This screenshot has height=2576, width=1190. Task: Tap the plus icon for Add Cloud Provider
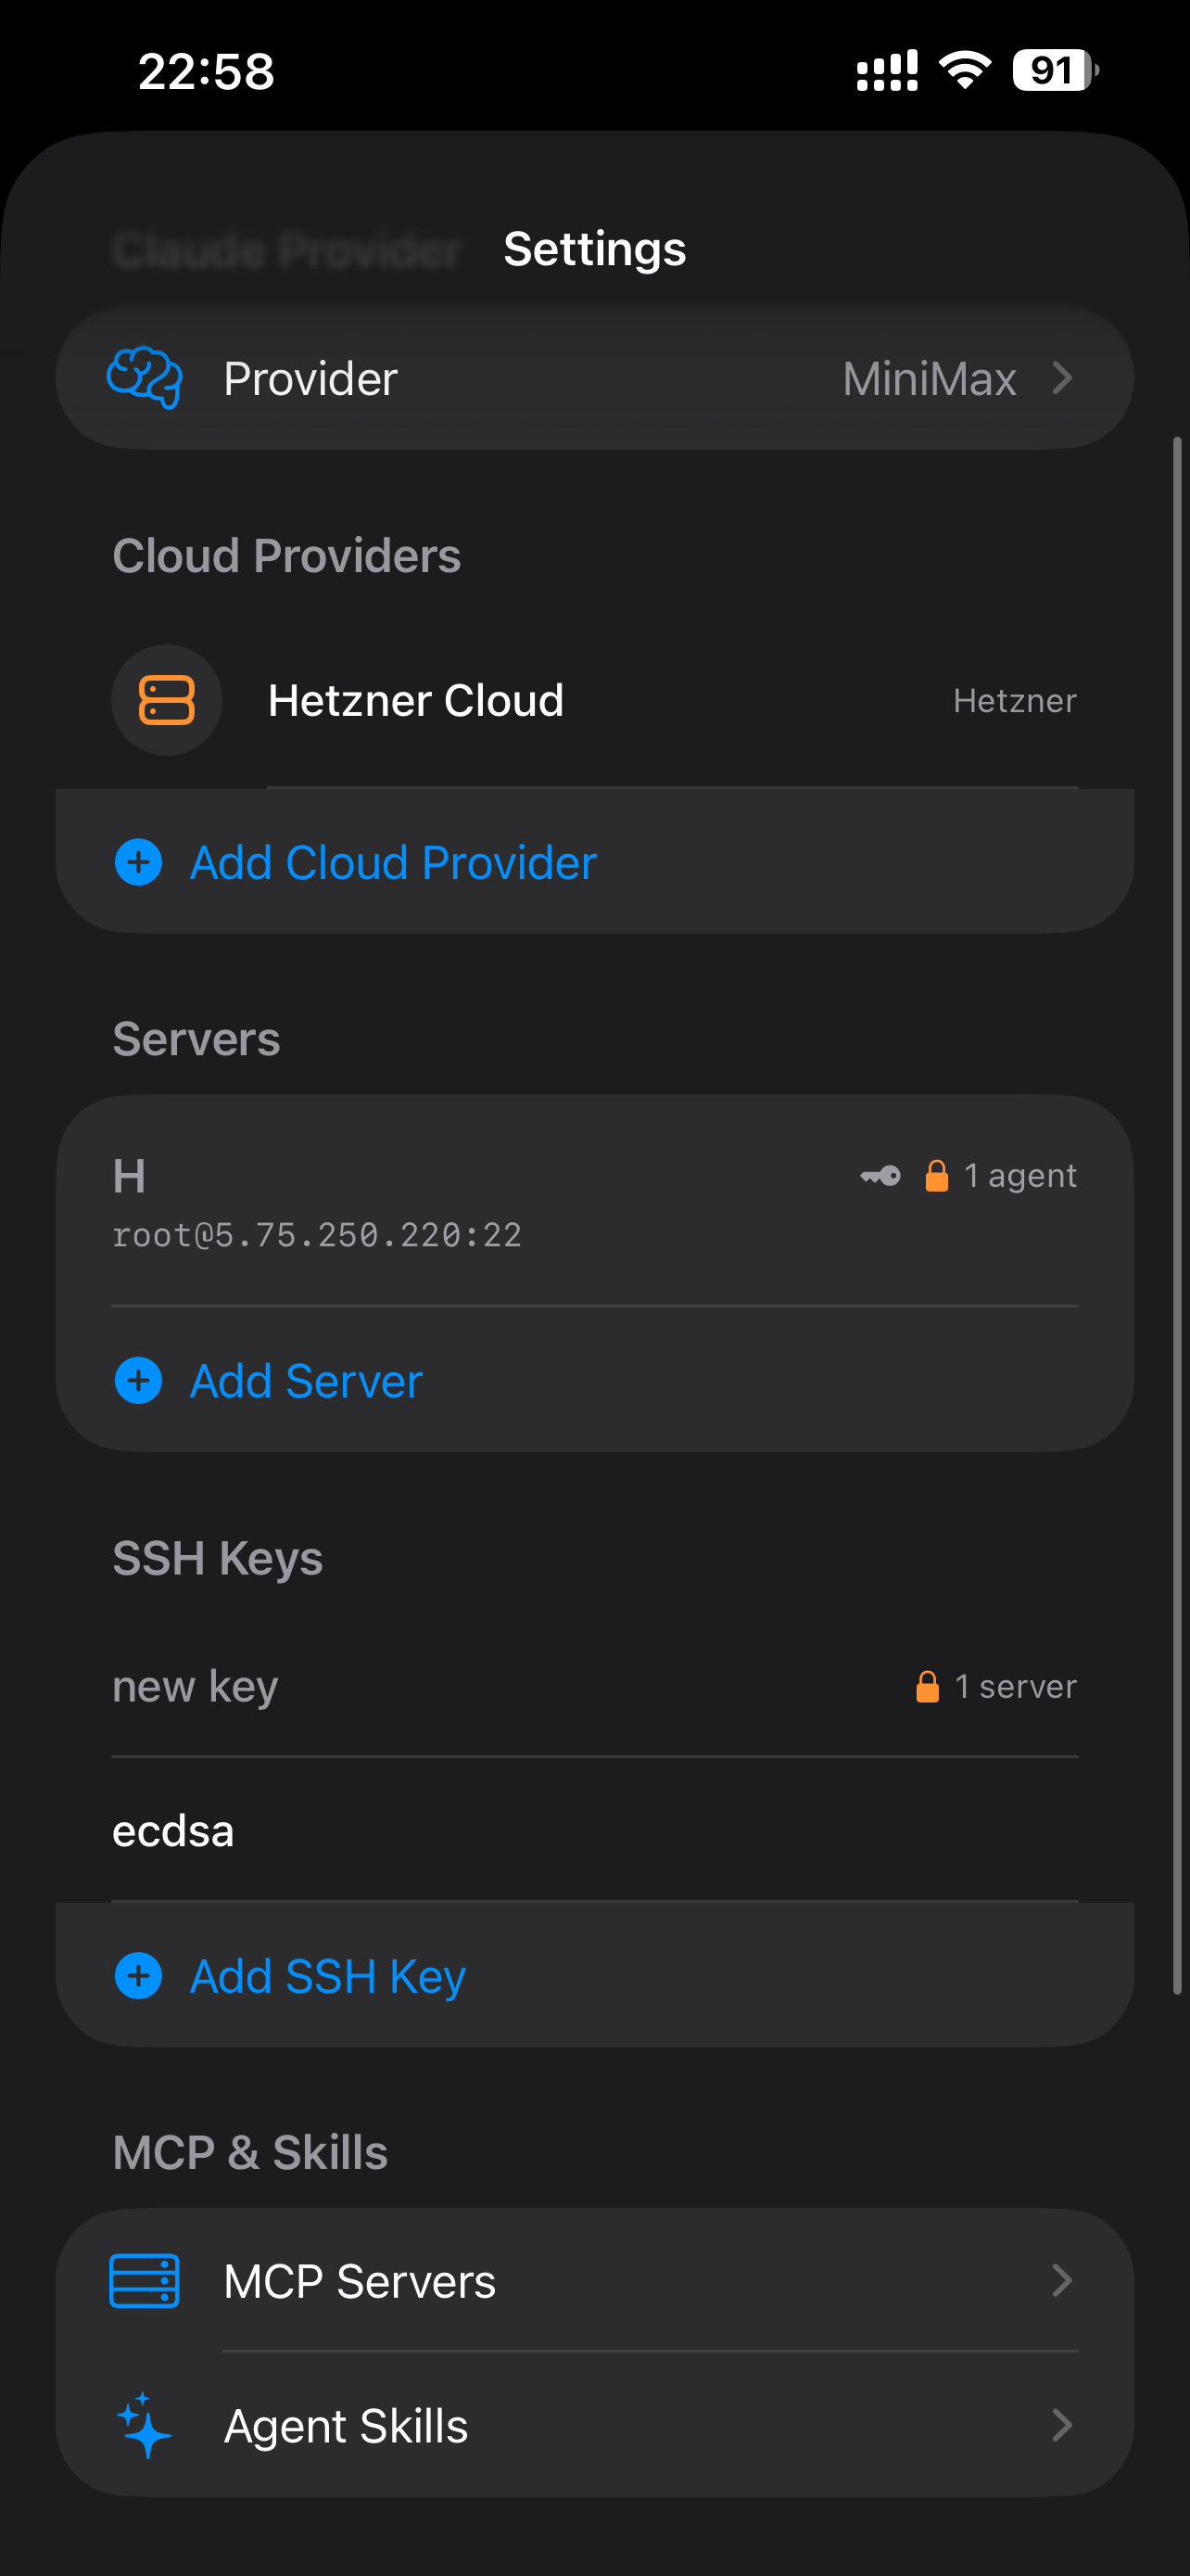[139, 862]
